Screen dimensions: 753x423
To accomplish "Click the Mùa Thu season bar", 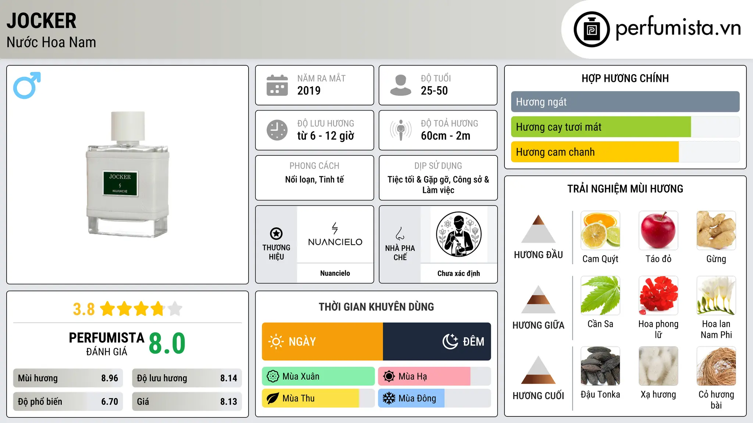I will [318, 398].
